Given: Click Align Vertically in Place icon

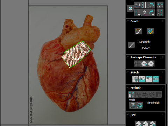Looking at the screenshot, I should (138, 13).
